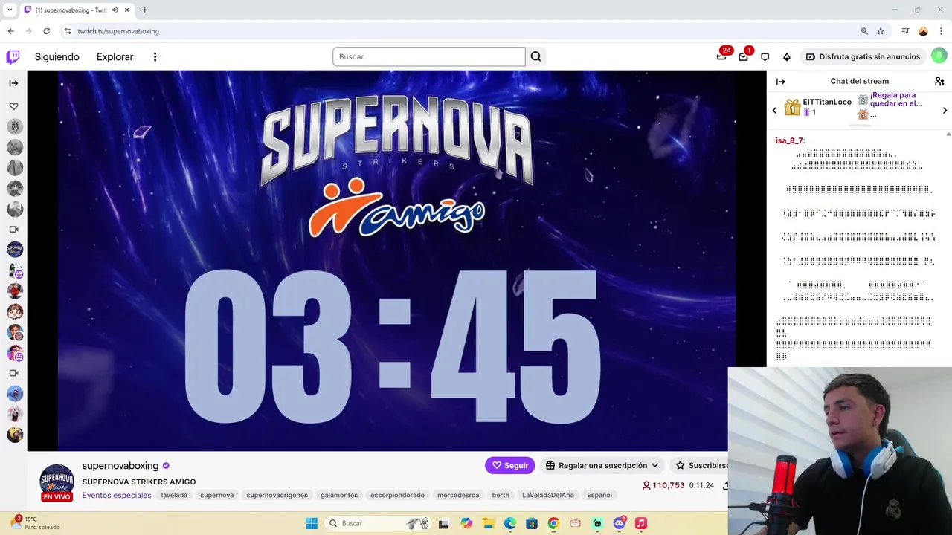This screenshot has width=952, height=535.
Task: Click the search magnifier button
Action: pos(535,56)
